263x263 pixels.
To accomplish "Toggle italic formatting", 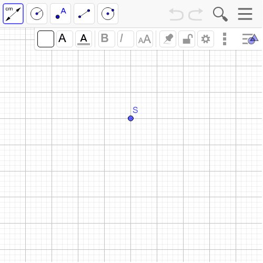I will [126, 39].
